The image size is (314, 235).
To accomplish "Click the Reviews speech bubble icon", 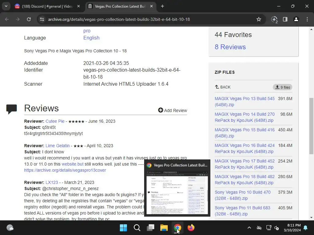I will click(x=11, y=109).
